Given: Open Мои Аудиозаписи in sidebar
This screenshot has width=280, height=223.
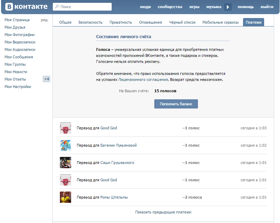Looking at the screenshot, I should tap(20, 49).
